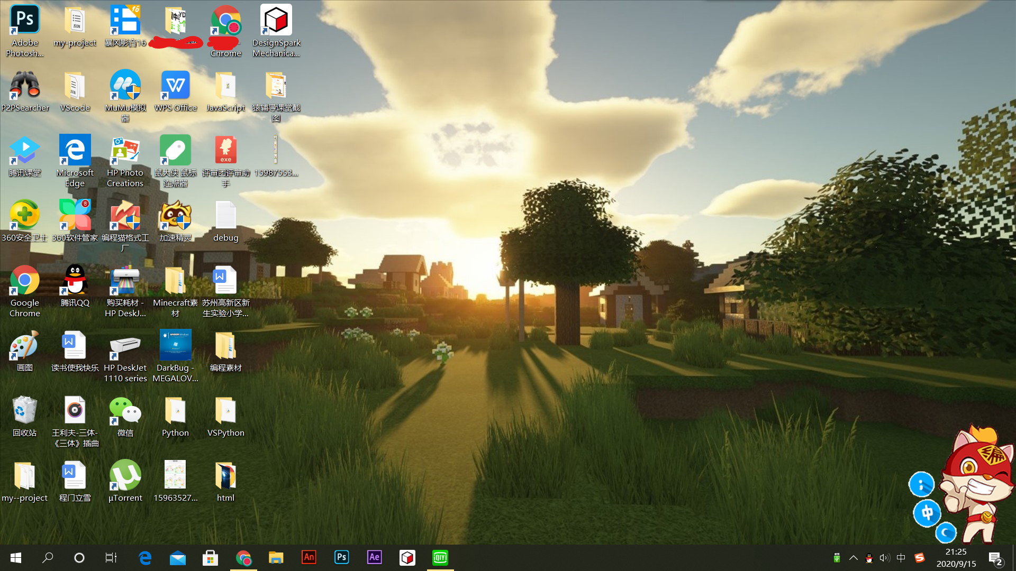Launch 画图 paint shortcut
This screenshot has width=1016, height=571.
tap(25, 351)
